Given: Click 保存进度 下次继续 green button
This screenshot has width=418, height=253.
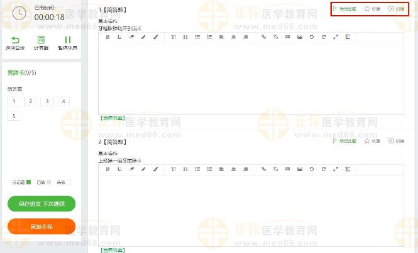Looking at the screenshot, I should (x=41, y=204).
